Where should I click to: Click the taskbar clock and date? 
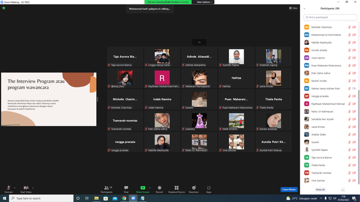click(344, 198)
